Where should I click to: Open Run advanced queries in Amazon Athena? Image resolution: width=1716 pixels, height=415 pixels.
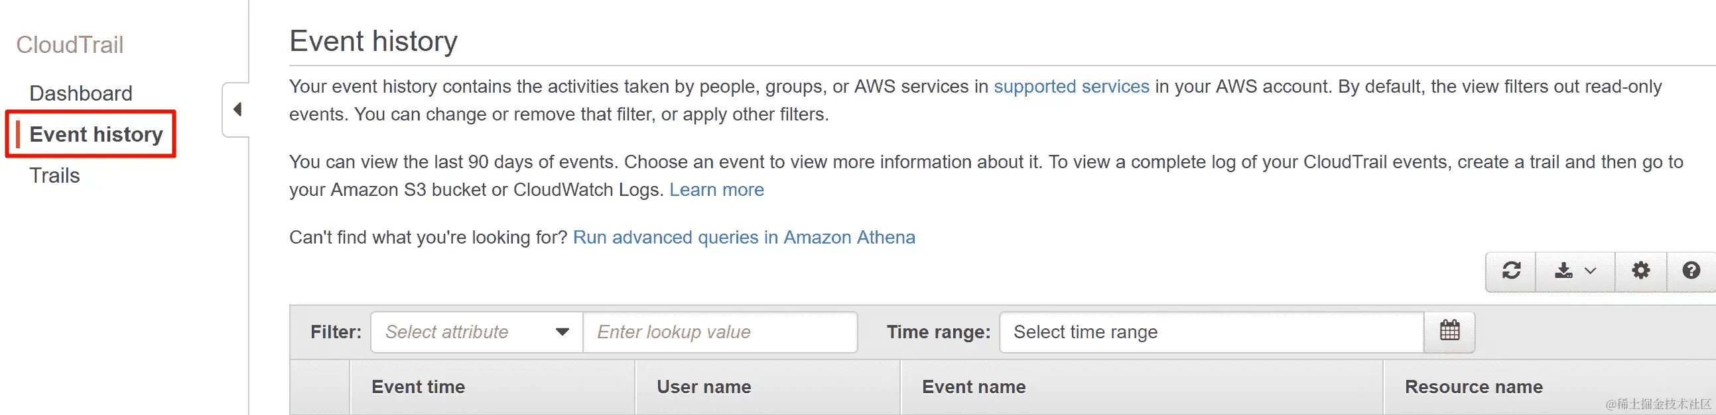click(744, 238)
